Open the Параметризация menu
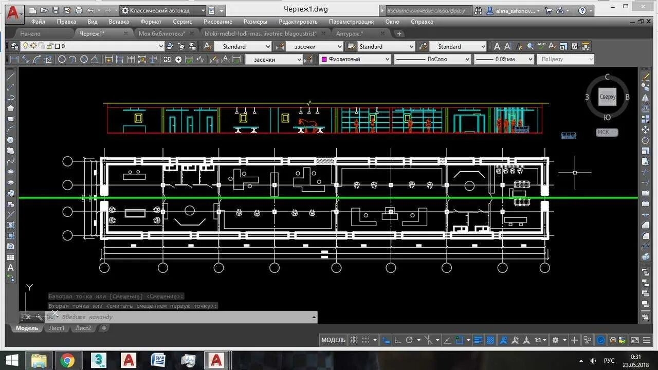658x370 pixels. click(x=352, y=22)
